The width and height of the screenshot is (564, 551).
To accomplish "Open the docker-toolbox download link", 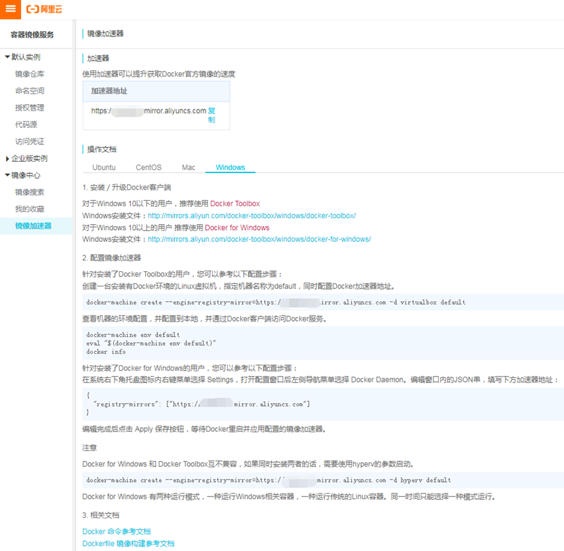I will click(252, 215).
